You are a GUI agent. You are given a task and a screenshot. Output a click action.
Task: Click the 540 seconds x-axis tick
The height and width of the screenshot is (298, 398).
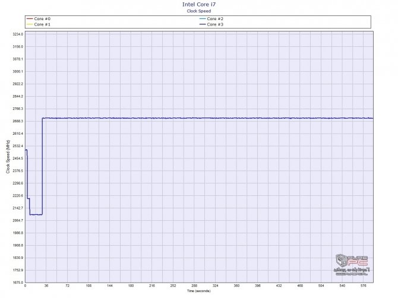click(x=342, y=286)
